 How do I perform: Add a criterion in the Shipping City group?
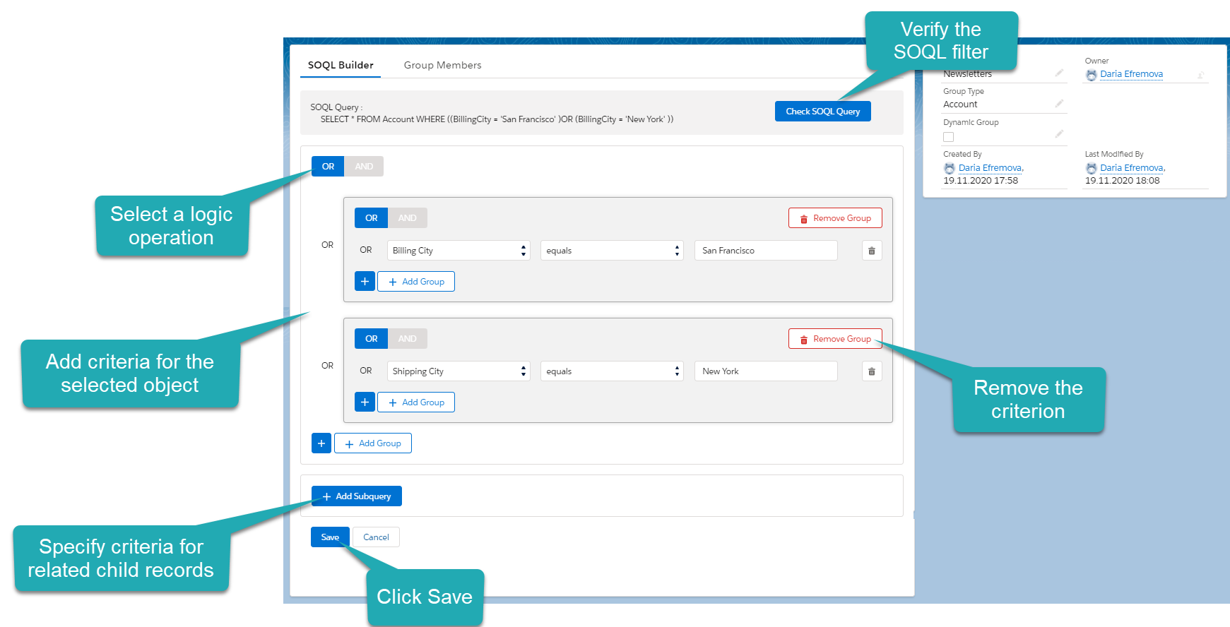click(365, 402)
